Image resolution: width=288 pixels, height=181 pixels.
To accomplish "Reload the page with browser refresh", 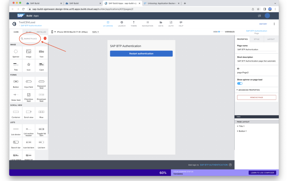I will point(23,9).
